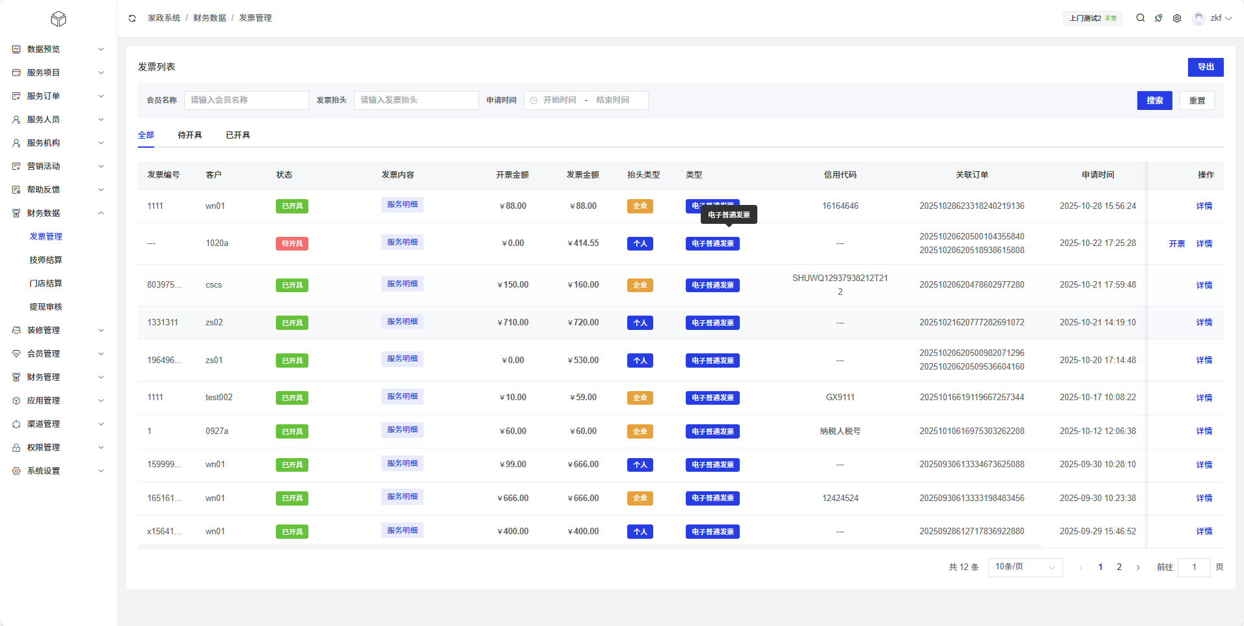
Task: Click the user avatar next to zkf
Action: click(1198, 18)
